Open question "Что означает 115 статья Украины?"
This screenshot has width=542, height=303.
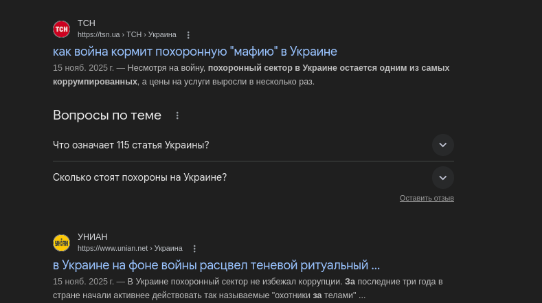tap(131, 145)
